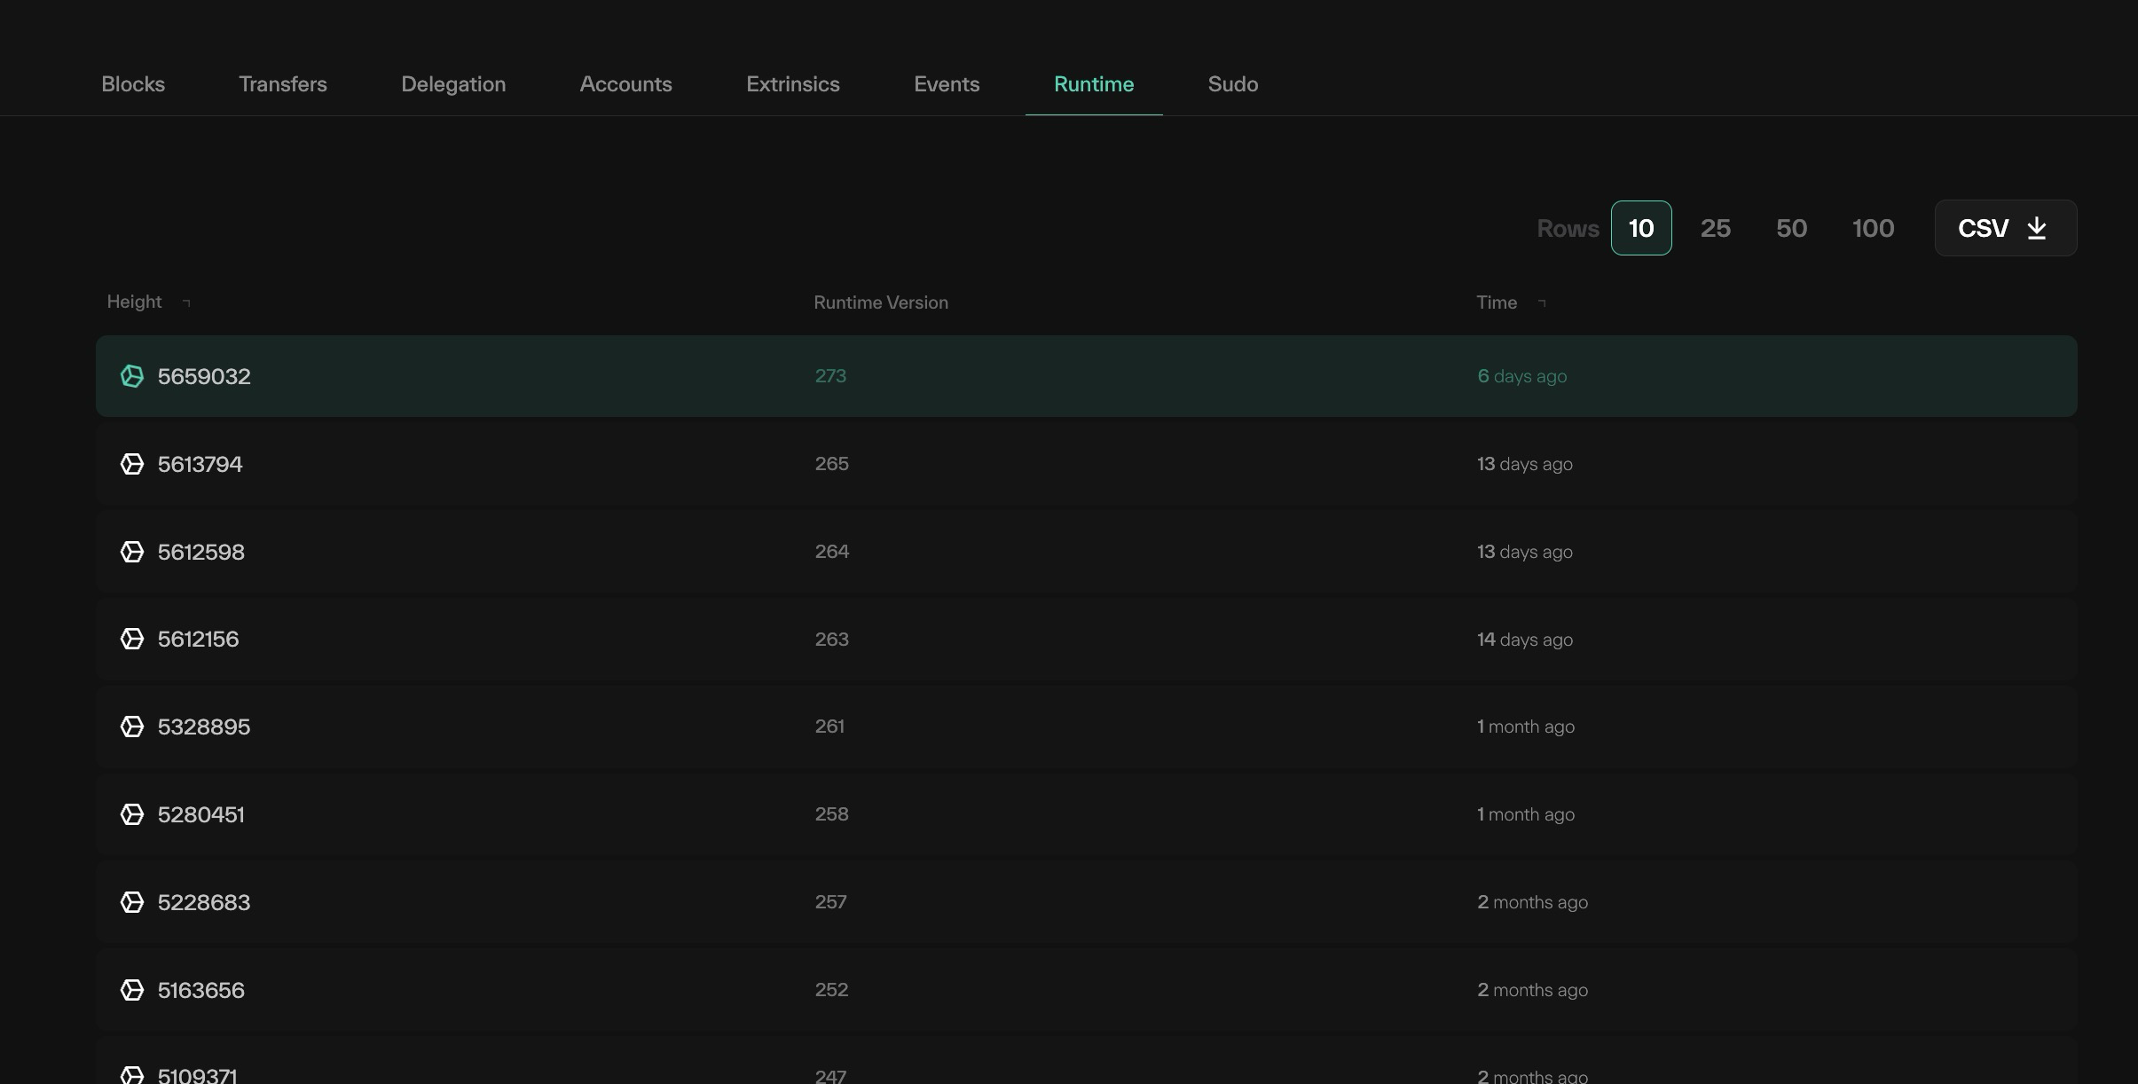Sort by Height column arrow
This screenshot has height=1084, width=2138.
tap(186, 302)
